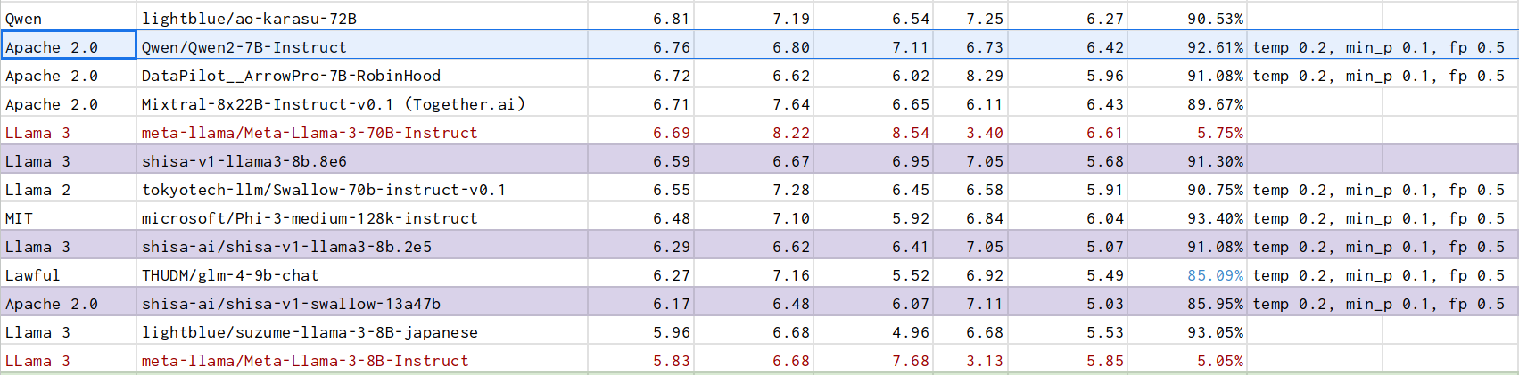Select the Llama 2 license cell
The height and width of the screenshot is (375, 1519).
pos(37,190)
